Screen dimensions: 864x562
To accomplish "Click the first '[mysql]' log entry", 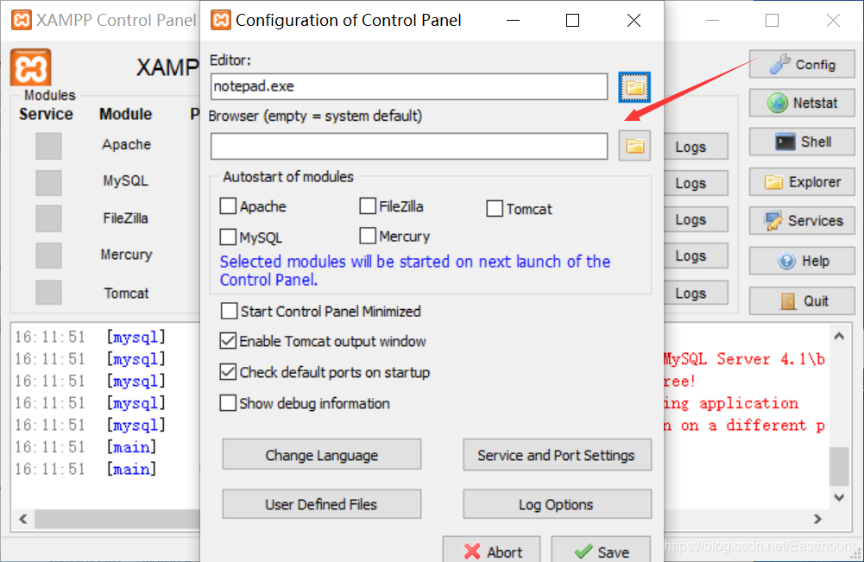I will (x=136, y=337).
